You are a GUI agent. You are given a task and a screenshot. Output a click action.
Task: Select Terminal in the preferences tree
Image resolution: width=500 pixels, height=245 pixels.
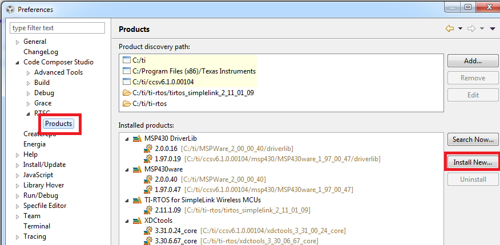37,226
